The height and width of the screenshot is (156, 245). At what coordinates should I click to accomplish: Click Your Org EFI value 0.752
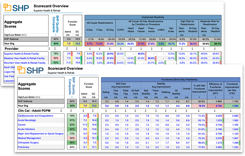[215, 106]
